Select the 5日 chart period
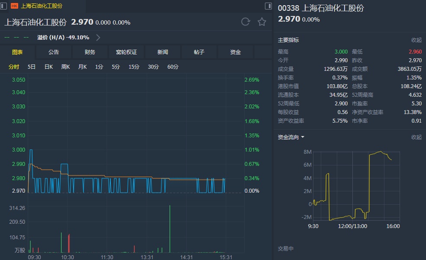 point(32,67)
